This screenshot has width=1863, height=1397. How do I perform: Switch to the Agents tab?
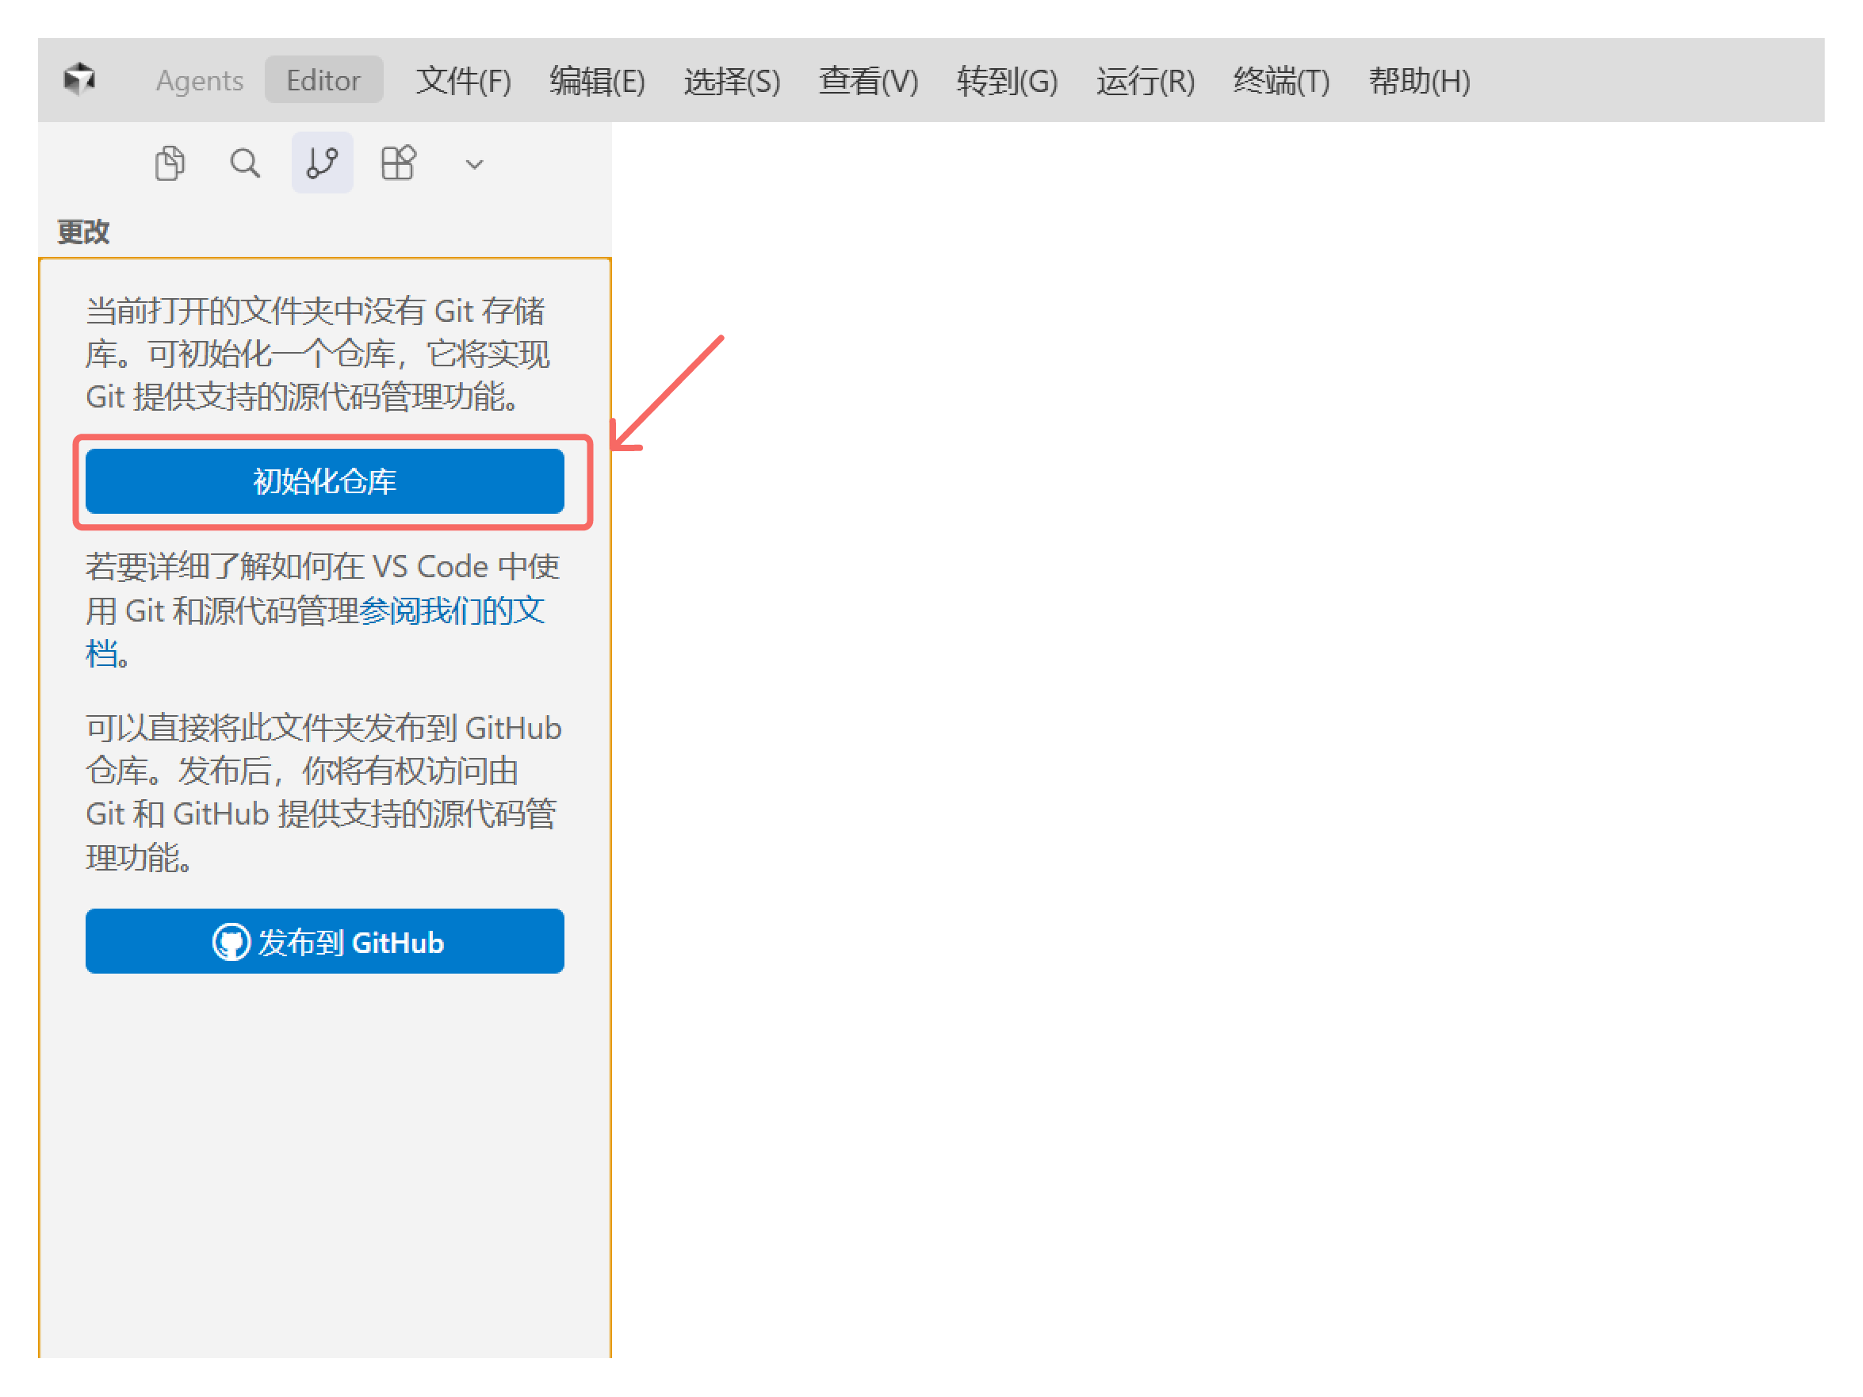[200, 79]
